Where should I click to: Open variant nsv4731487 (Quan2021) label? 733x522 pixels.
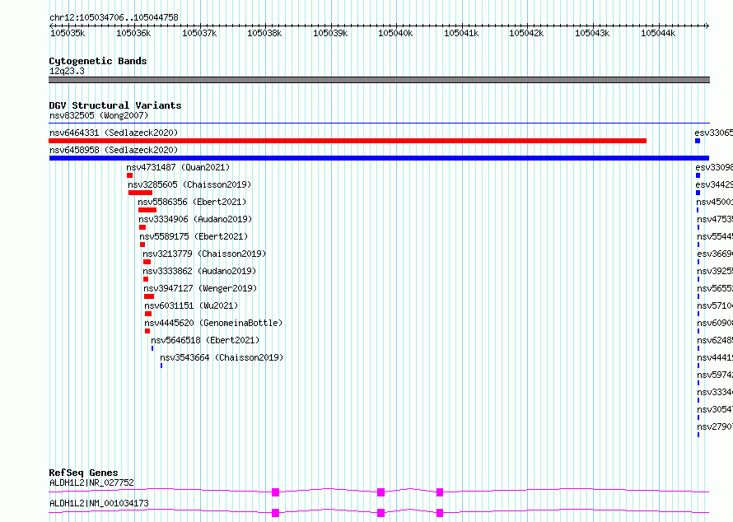point(178,167)
